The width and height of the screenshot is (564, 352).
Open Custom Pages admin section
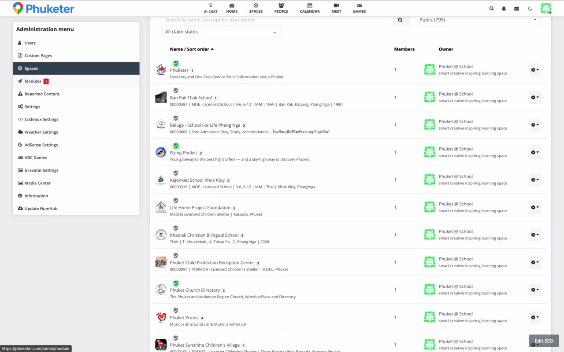coord(76,56)
